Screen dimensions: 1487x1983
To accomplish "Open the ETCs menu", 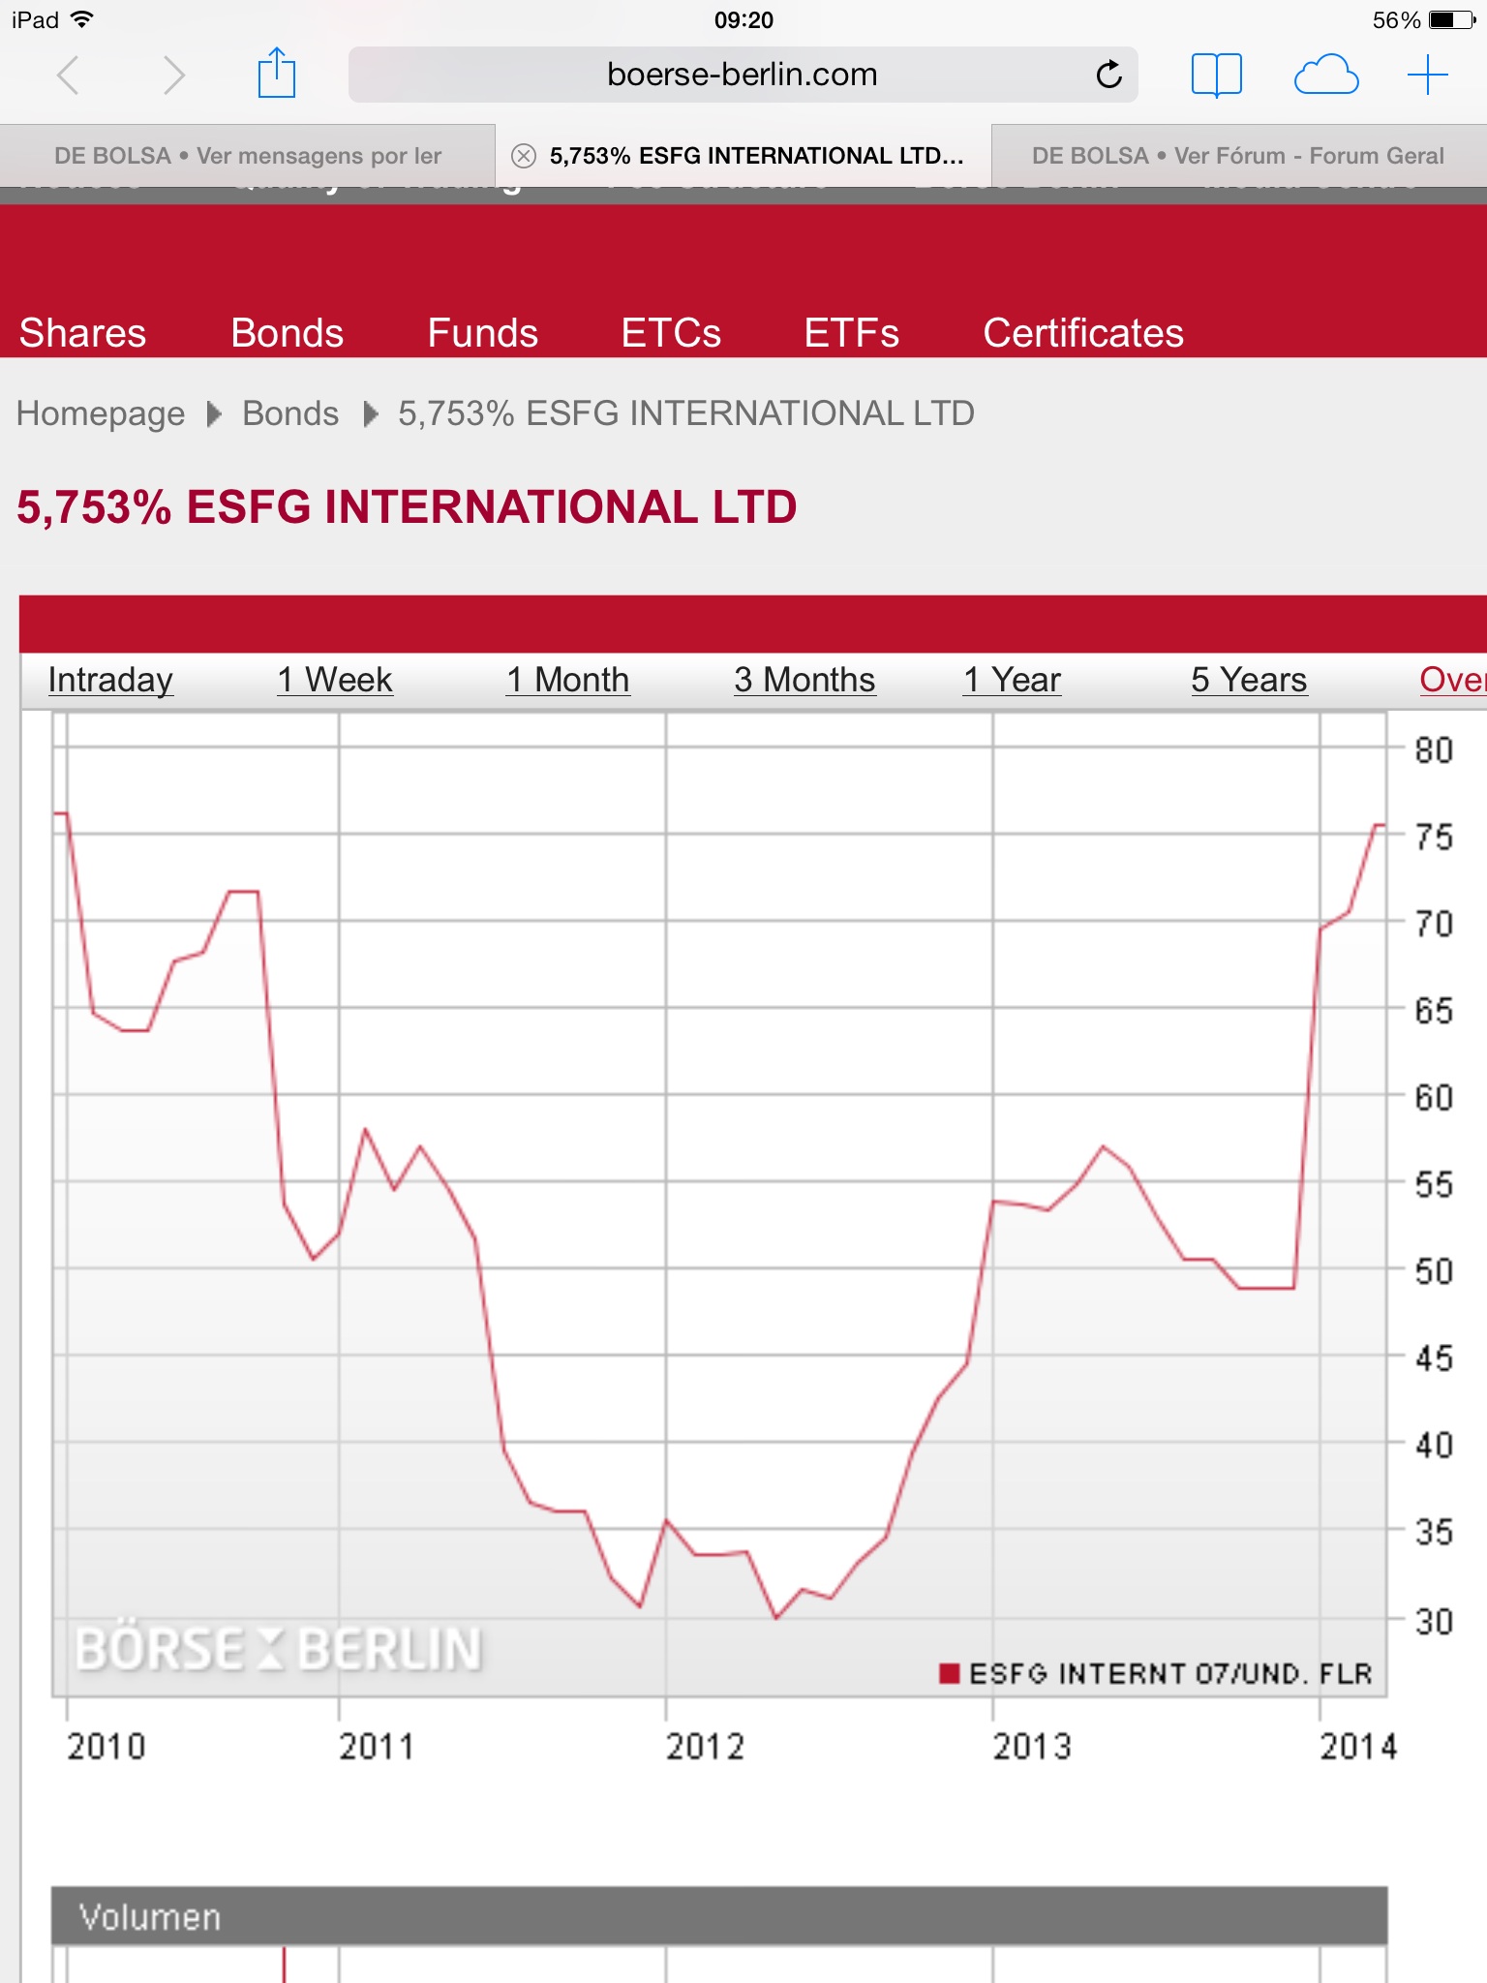I will 671,333.
